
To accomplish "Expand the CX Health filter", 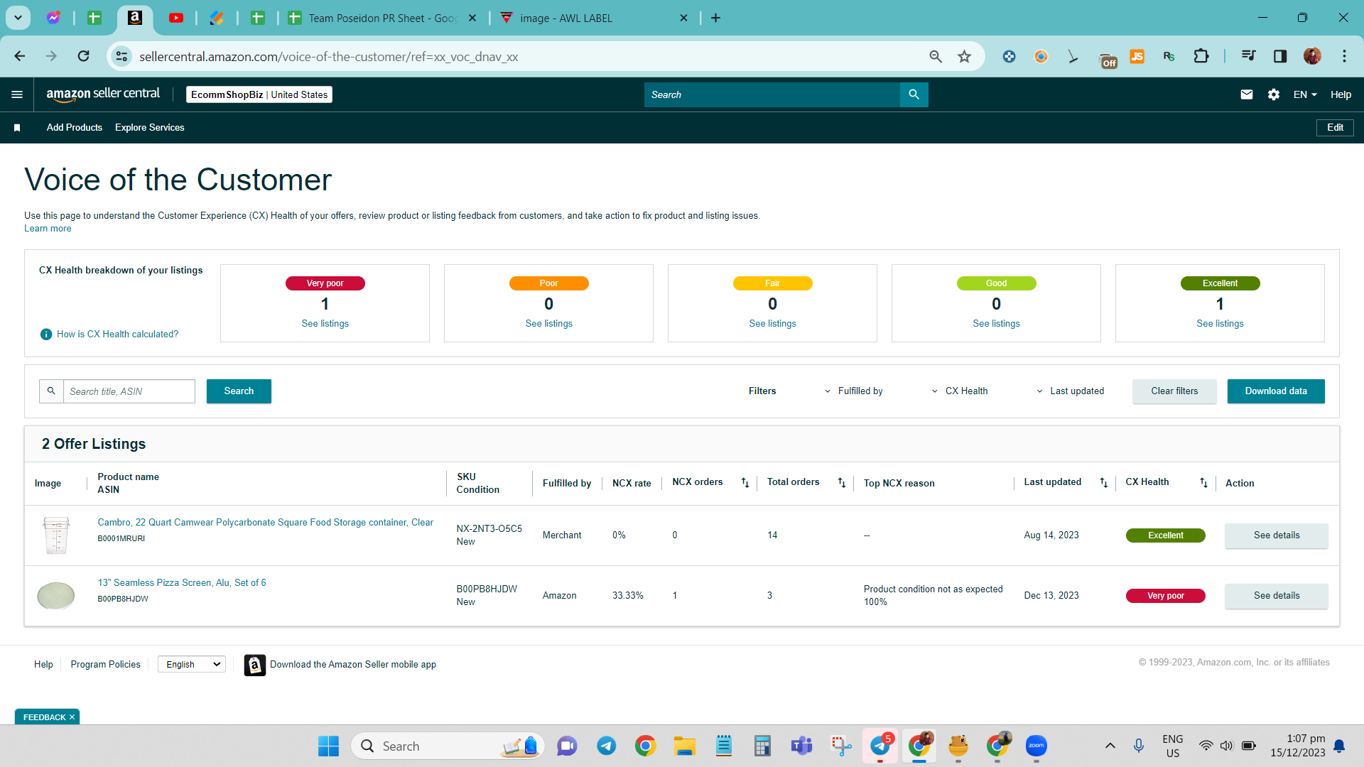I will [959, 391].
